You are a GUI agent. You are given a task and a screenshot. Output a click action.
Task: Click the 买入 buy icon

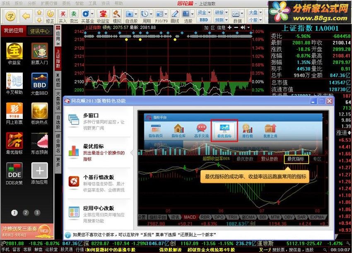coord(63,16)
